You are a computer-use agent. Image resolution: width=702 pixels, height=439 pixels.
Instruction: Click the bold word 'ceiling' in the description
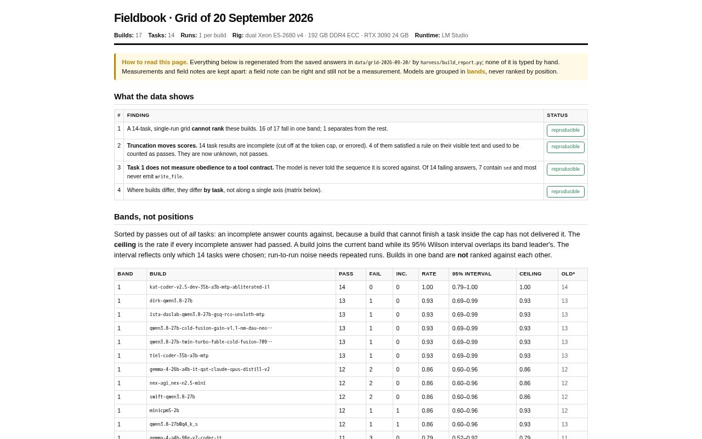(x=125, y=245)
